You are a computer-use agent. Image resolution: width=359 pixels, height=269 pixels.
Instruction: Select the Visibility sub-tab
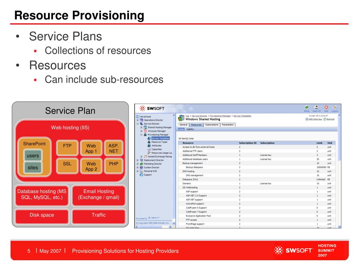(x=190, y=129)
